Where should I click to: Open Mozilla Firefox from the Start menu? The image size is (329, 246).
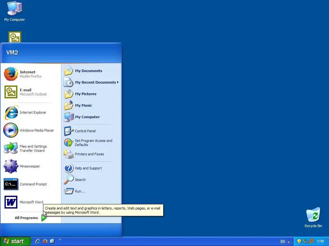[x=31, y=74]
